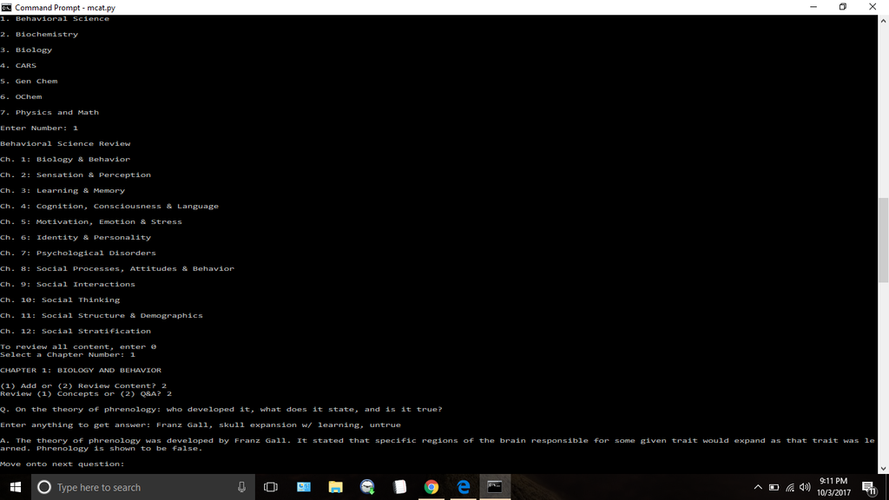
Task: Select the Command Prompt taskbar icon
Action: click(x=495, y=487)
